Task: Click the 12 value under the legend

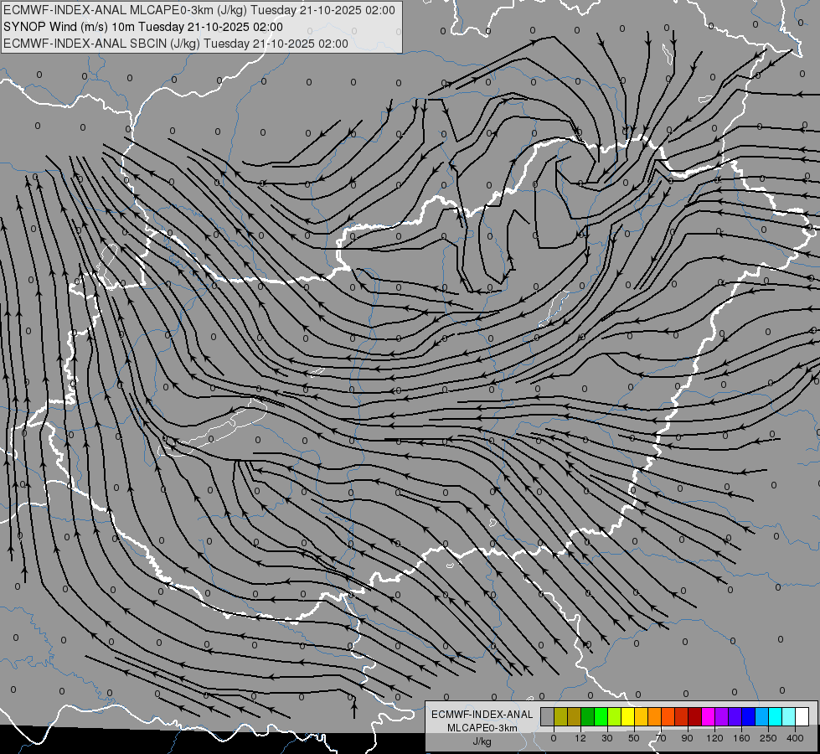Action: pos(580,738)
